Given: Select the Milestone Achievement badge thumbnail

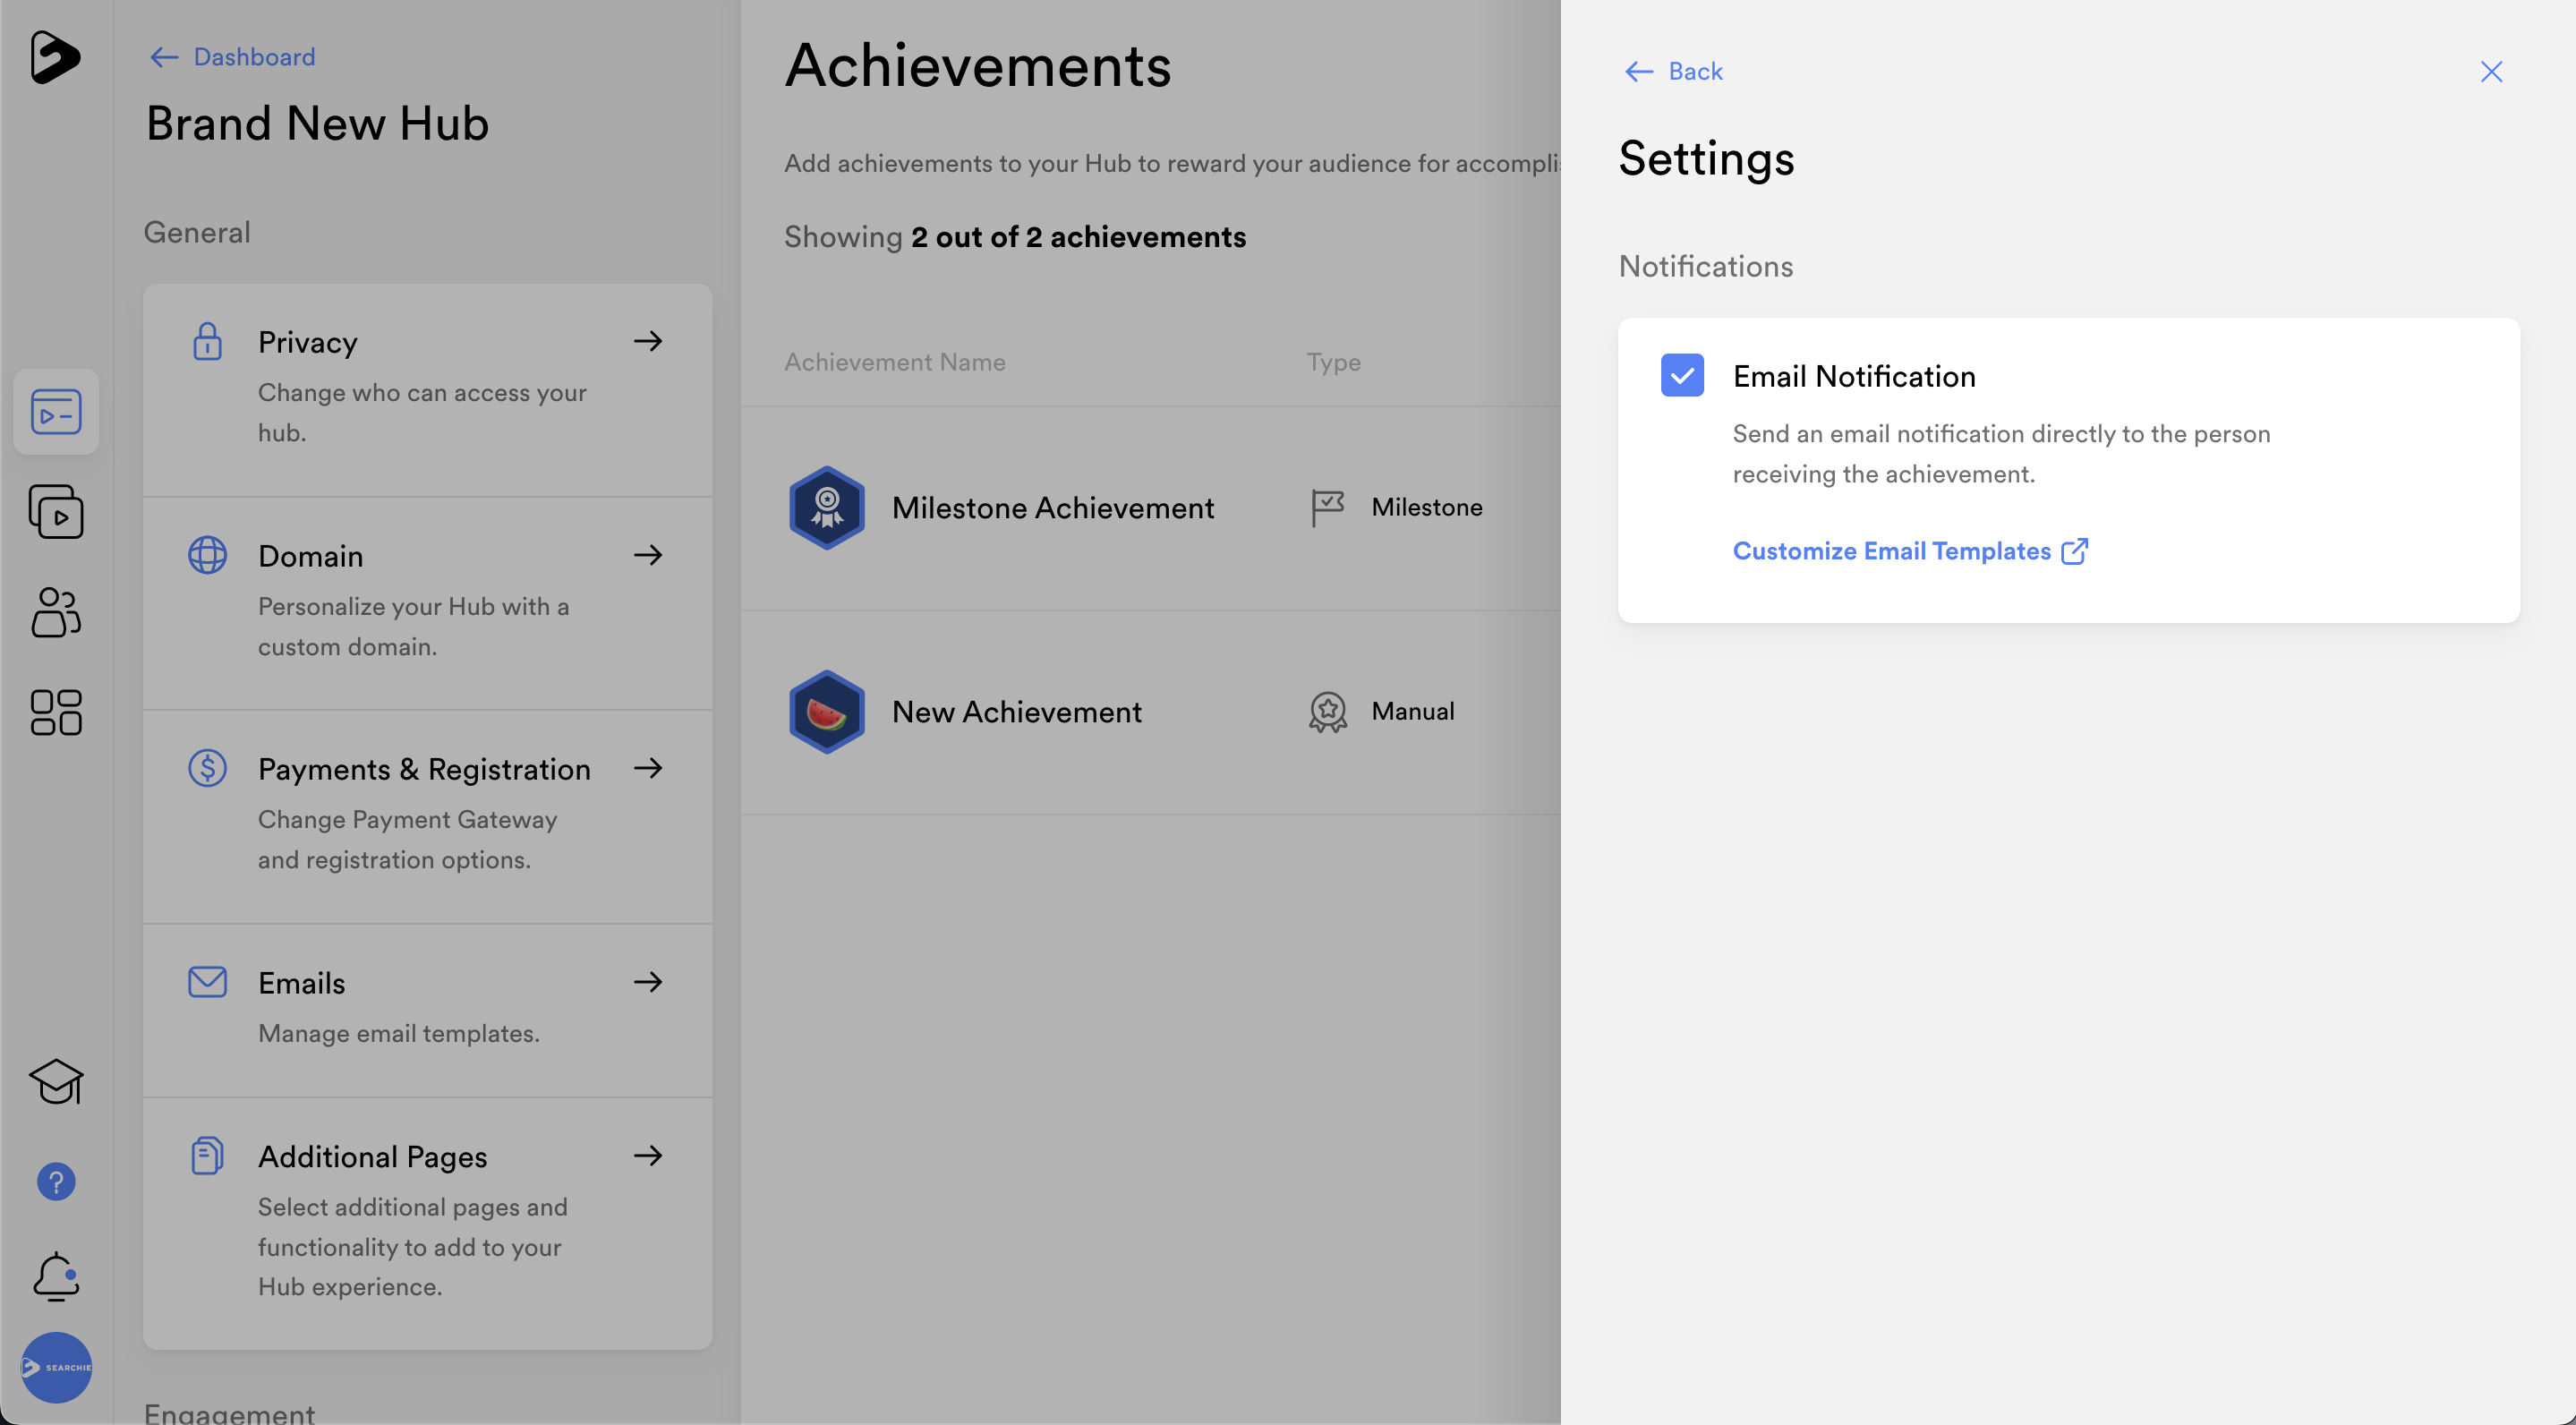Looking at the screenshot, I should (827, 508).
